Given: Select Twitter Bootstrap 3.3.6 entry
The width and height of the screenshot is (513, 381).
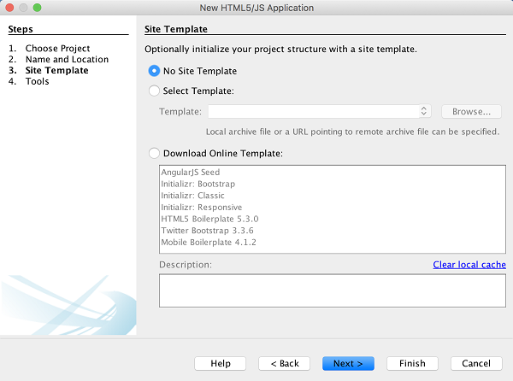Looking at the screenshot, I should [206, 231].
